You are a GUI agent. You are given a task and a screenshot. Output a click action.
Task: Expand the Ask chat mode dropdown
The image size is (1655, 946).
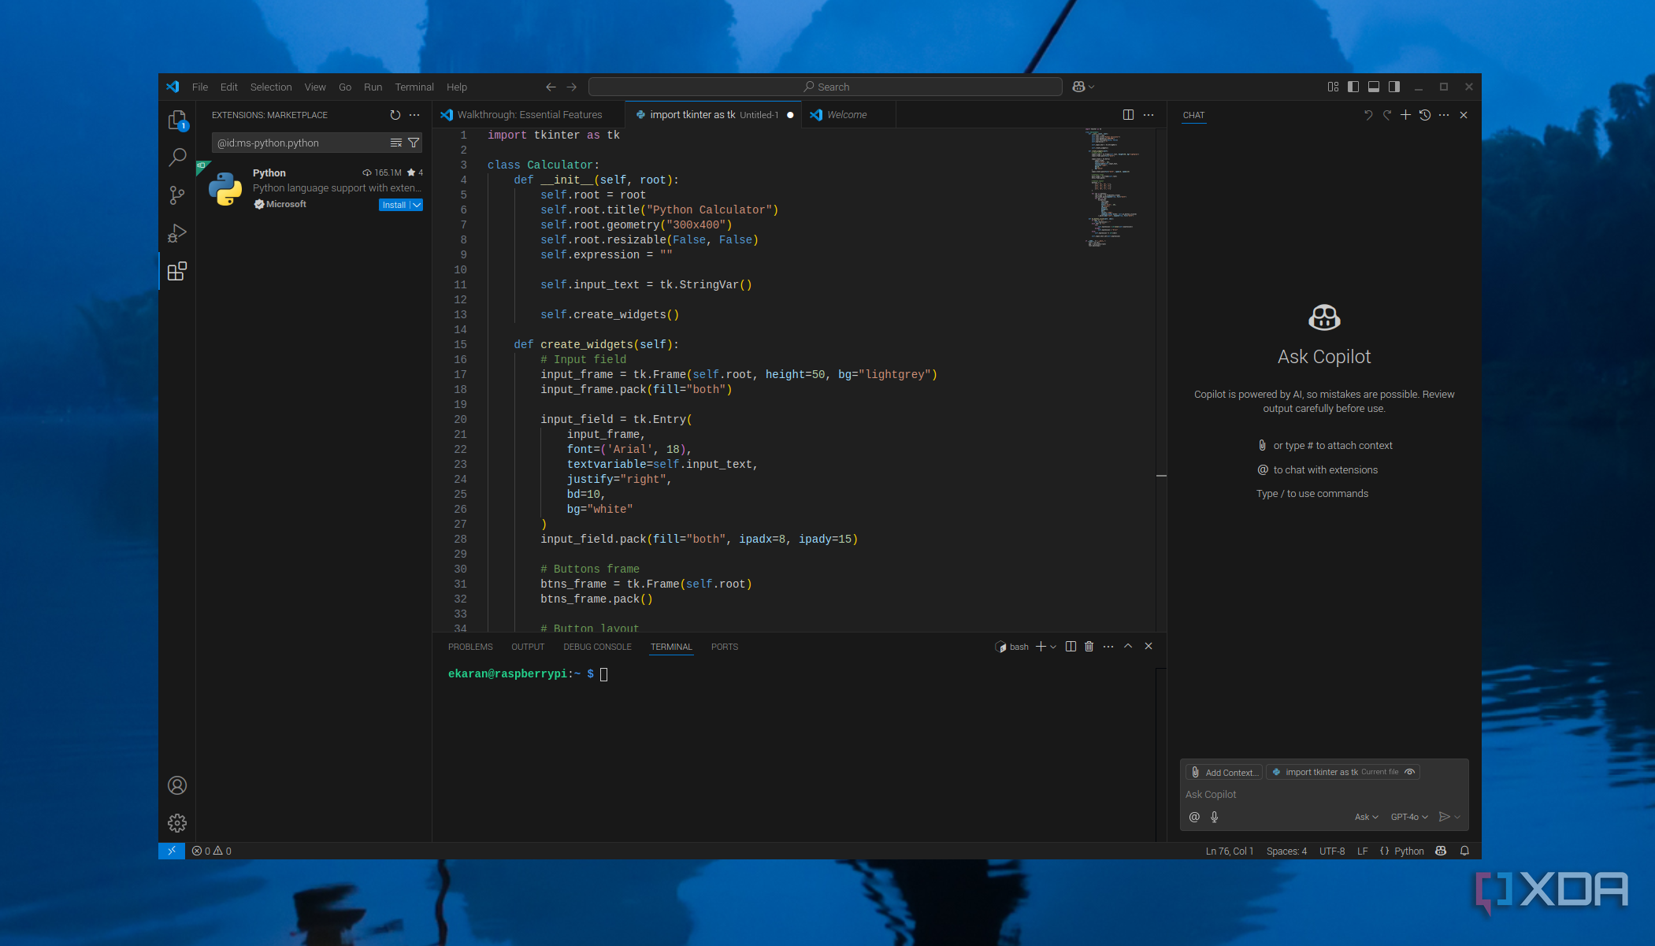[x=1366, y=817]
